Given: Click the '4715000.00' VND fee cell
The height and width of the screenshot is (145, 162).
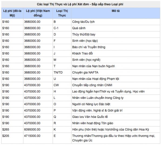Looking at the screenshot, I should click(x=38, y=138).
